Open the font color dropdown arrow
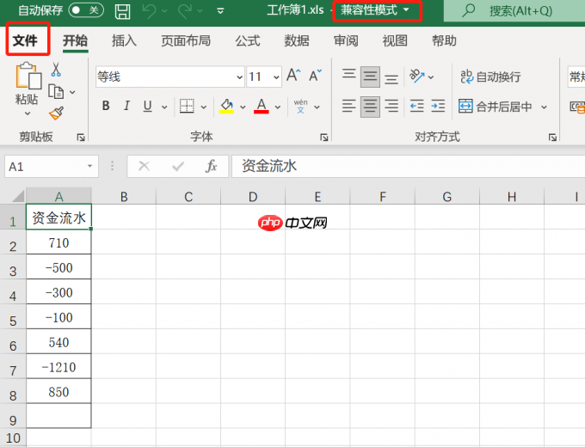This screenshot has width=585, height=447. 278,107
